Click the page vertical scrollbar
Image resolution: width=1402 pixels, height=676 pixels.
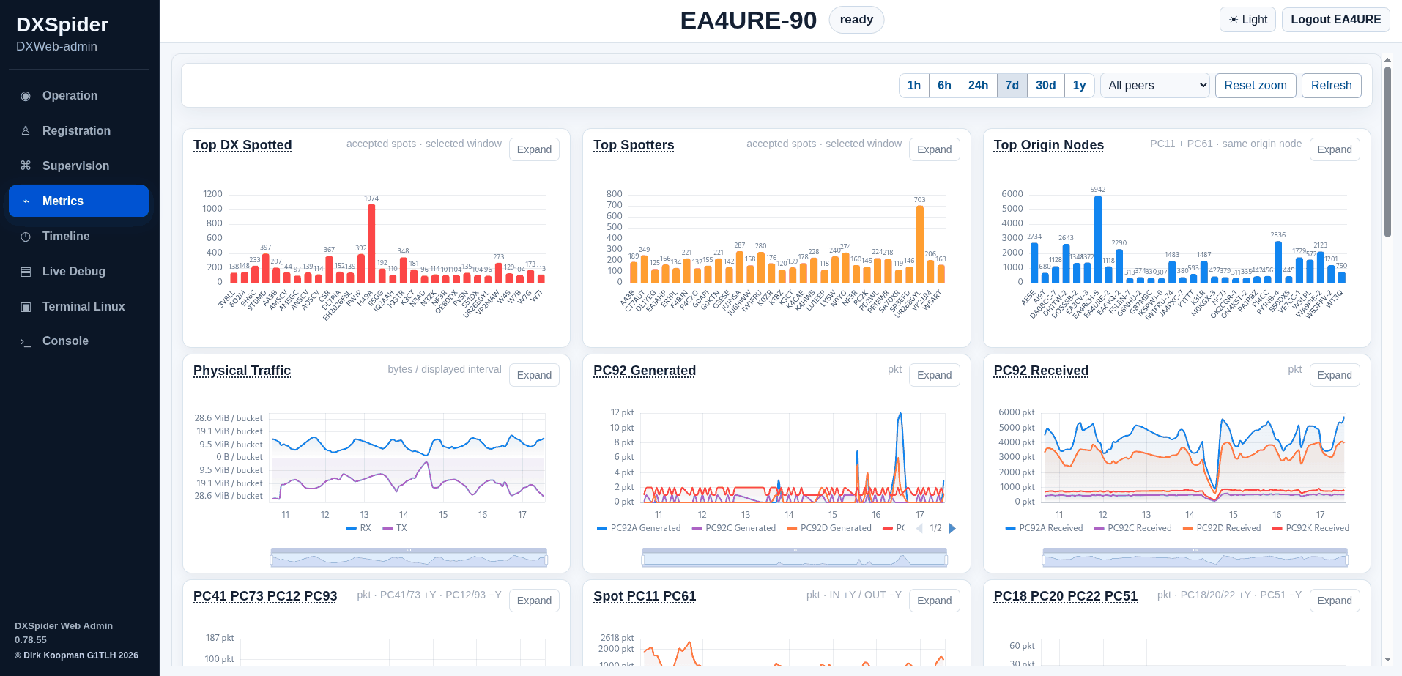pos(1387,152)
